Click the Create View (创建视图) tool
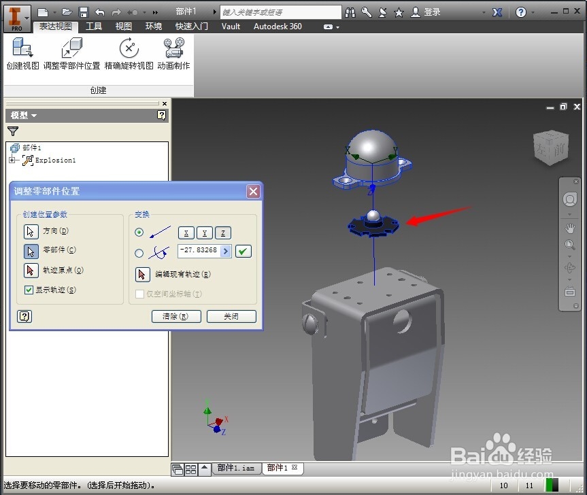This screenshot has height=495, width=587. pyautogui.click(x=22, y=54)
